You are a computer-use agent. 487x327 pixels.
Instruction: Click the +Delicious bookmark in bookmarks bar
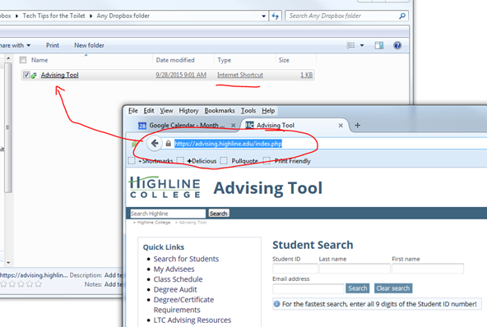[x=202, y=161]
